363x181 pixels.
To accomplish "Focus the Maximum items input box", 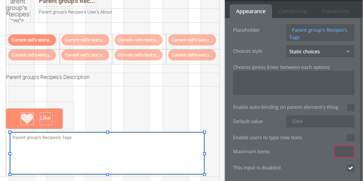I will point(344,151).
